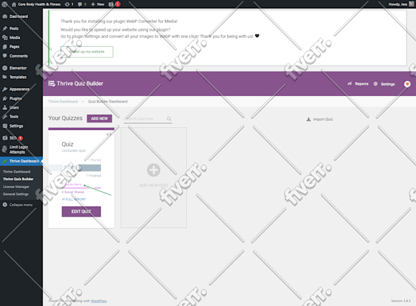Open the Howdy, Jess account menu
Image resolution: width=416 pixels, height=306 pixels.
point(401,4)
